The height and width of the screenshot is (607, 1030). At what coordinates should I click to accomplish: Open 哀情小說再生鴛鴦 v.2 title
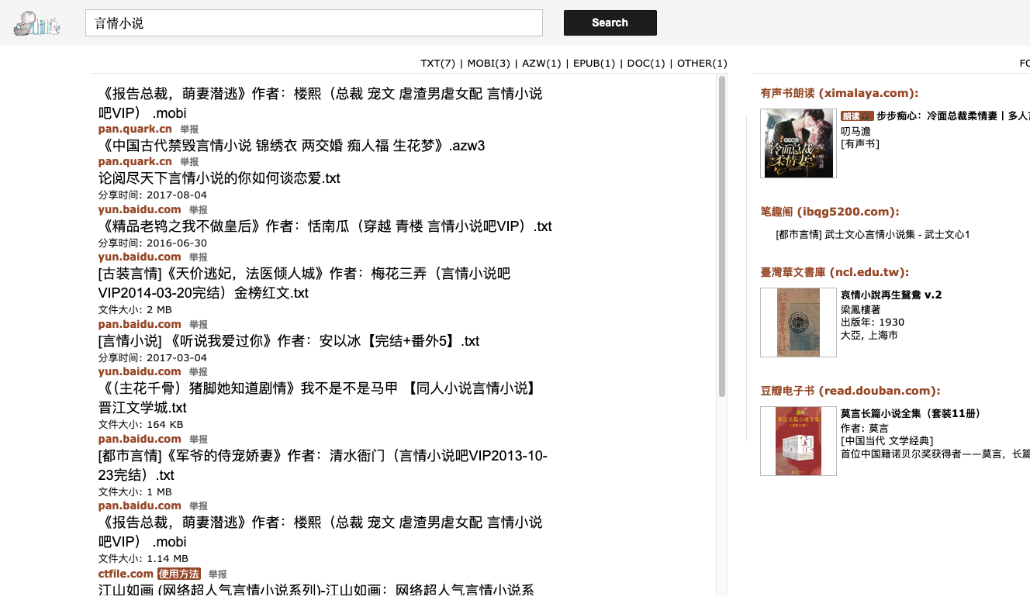(x=891, y=295)
